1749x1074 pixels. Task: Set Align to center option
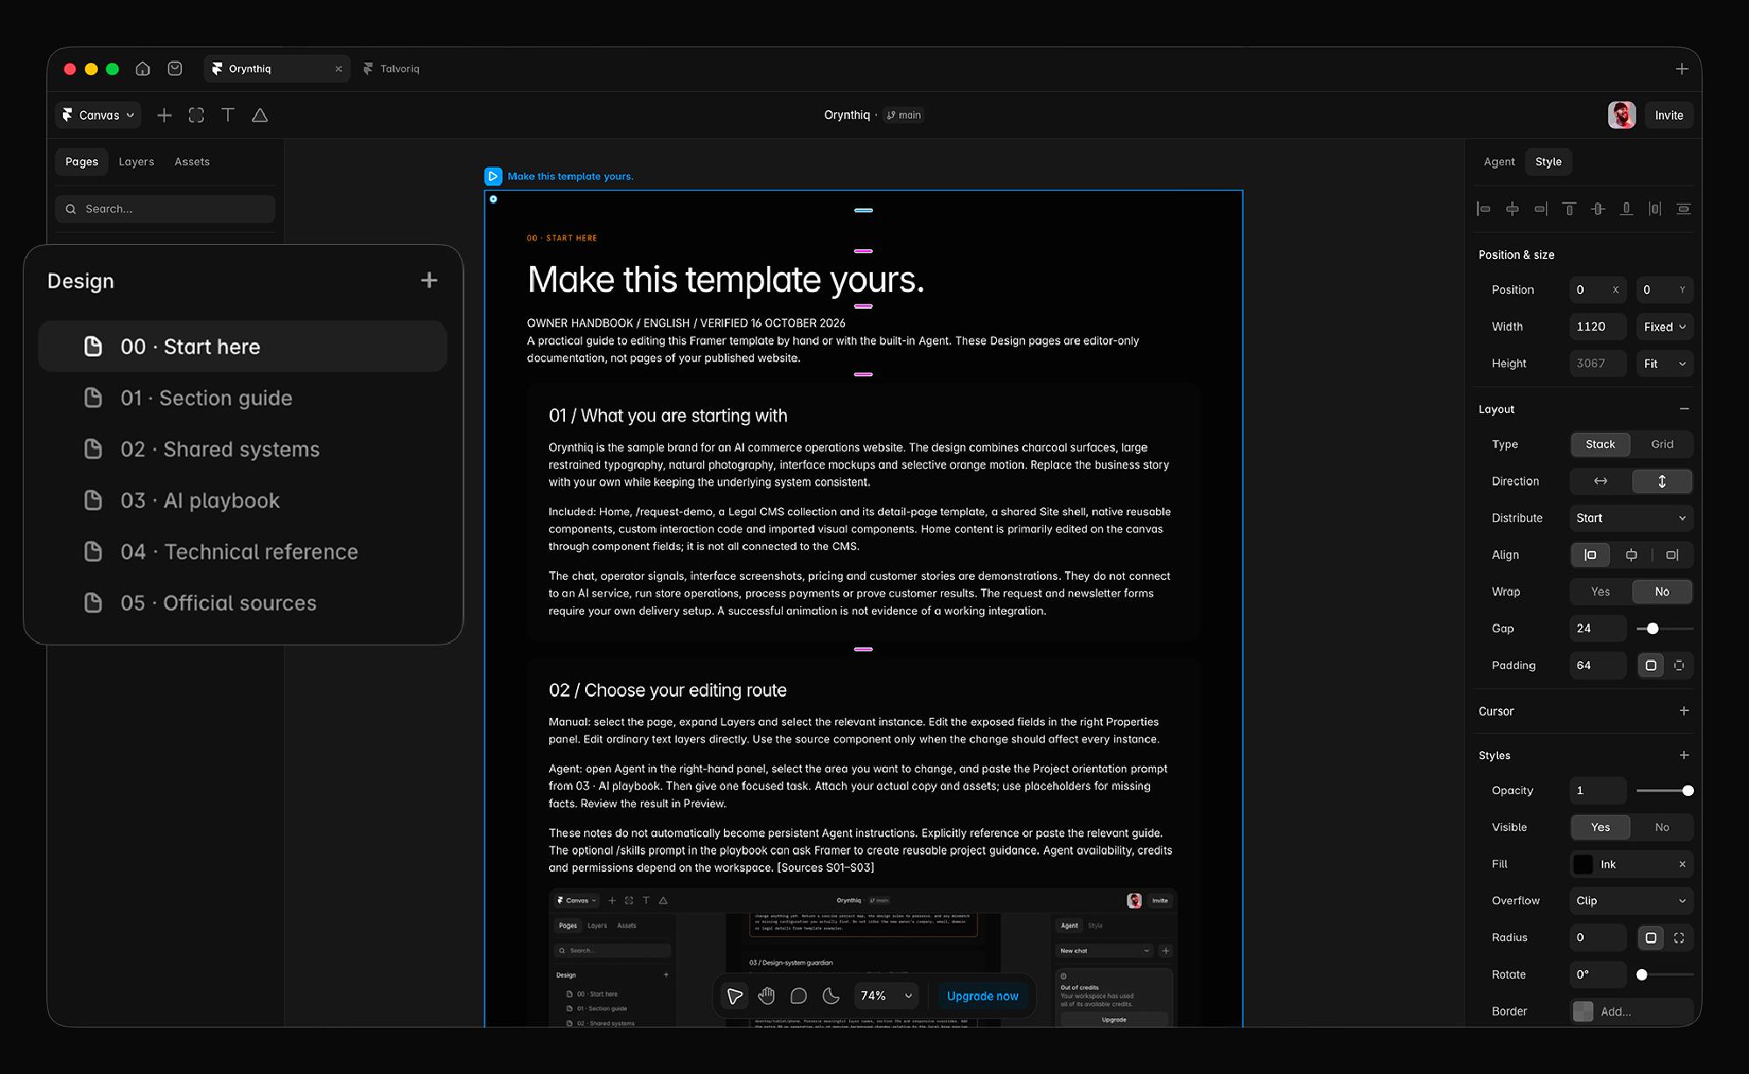point(1631,554)
